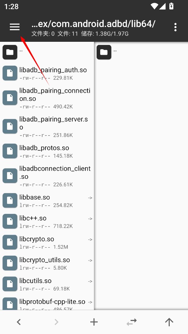Open the hamburger navigation menu

[x=15, y=27]
